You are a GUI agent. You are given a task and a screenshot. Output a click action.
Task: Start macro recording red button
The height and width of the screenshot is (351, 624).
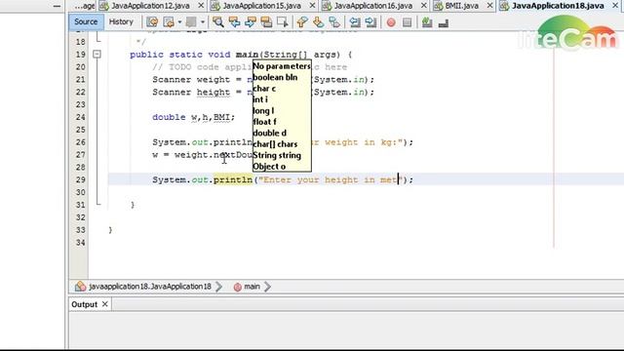click(391, 22)
